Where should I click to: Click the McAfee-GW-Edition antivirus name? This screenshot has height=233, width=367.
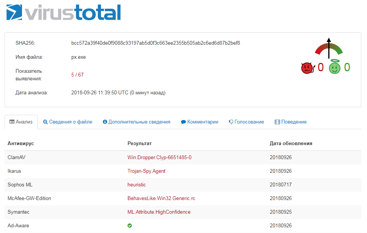pos(29,198)
